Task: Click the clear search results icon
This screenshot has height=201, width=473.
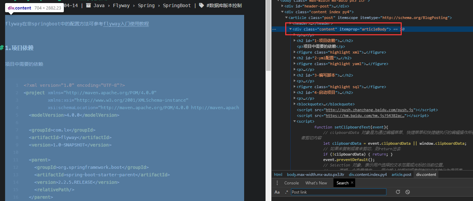Action: 407,192
